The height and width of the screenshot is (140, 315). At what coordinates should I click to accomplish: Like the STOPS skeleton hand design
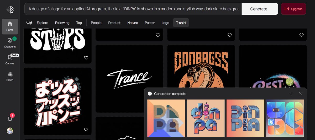tap(86, 58)
